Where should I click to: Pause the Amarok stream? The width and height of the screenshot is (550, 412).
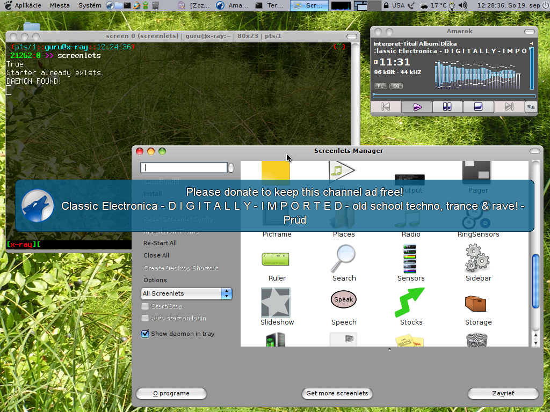click(447, 107)
